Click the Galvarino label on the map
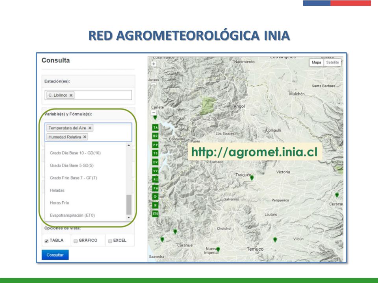 pos(231,199)
